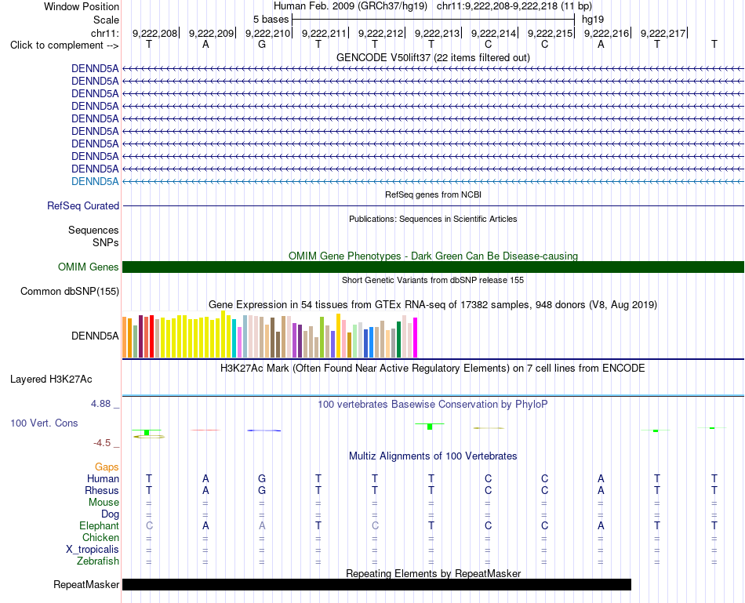Click 'Gene Expression in 54 tissues' track title
Screen dimensions: 745x603
433,304
